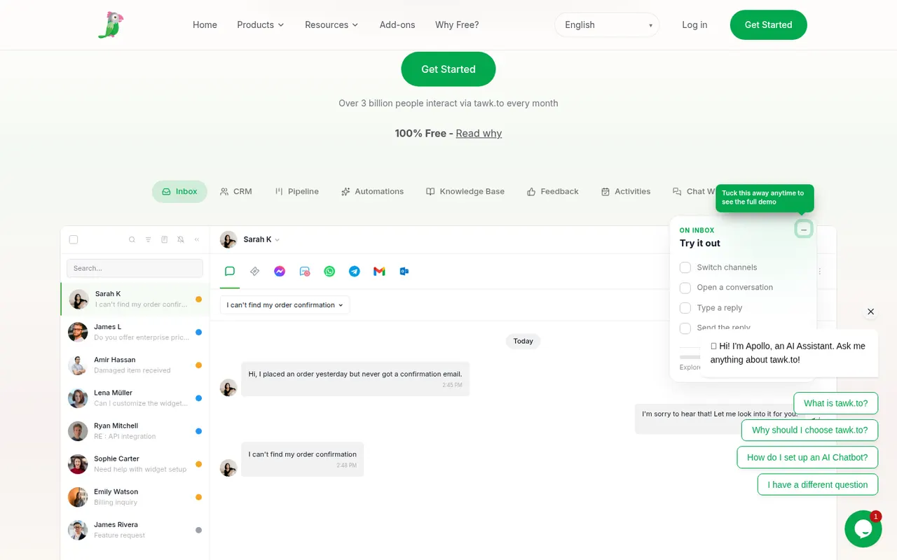This screenshot has height=560, width=897.
Task: Click the header Get Started button
Action: tap(768, 24)
